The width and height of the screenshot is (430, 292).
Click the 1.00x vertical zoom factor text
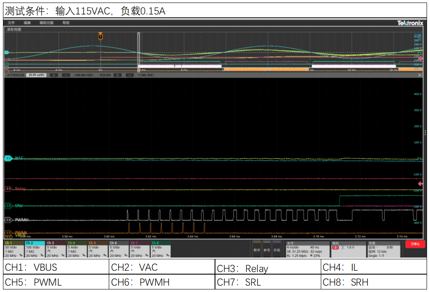coord(146,75)
